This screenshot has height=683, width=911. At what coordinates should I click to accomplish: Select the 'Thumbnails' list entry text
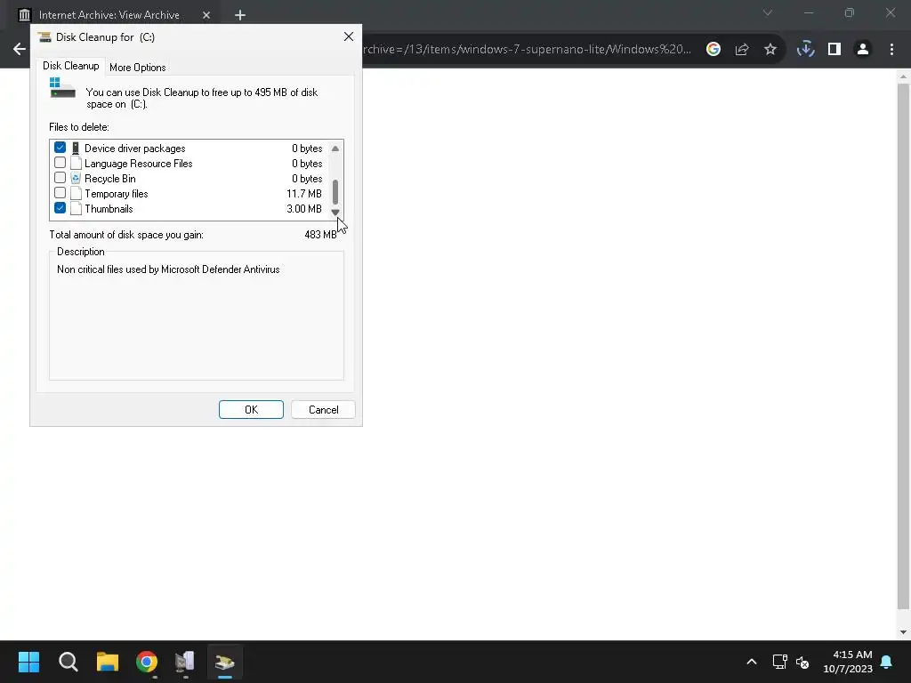coord(109,208)
